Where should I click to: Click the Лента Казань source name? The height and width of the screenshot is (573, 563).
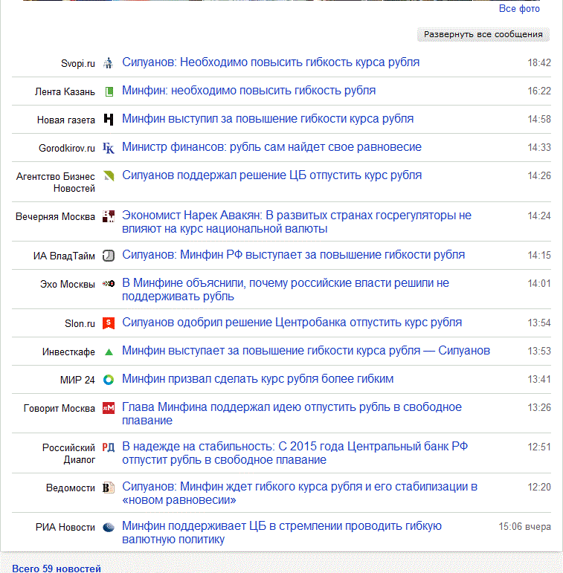tap(65, 91)
